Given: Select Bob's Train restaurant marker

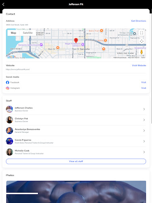Looking at the screenshot, I should pos(101,31).
